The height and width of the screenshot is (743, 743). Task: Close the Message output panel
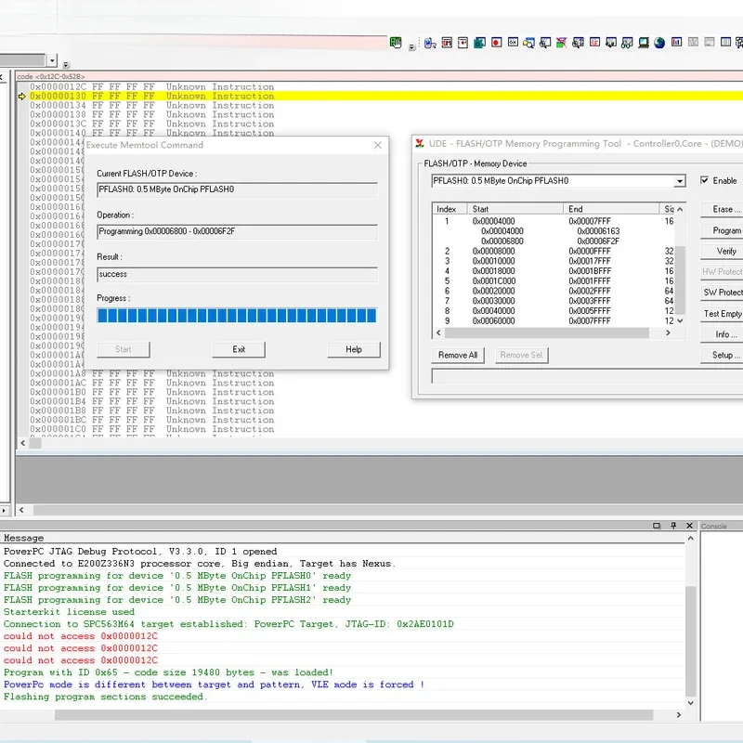coord(689,526)
